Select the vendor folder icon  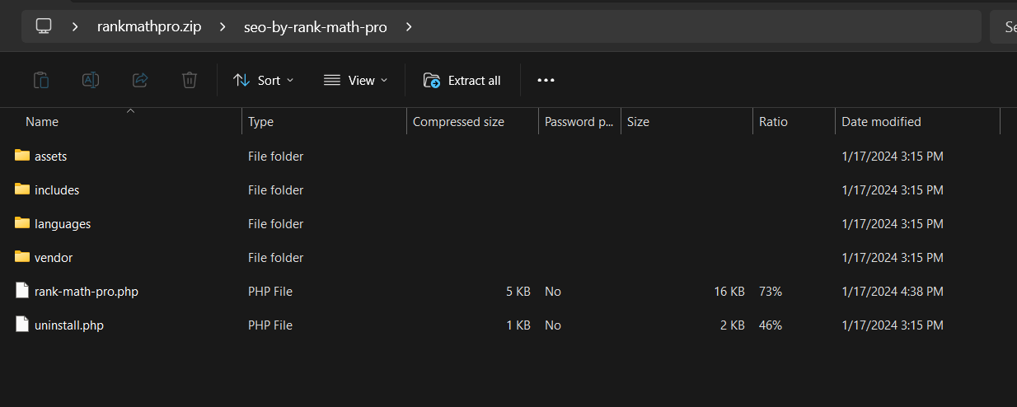click(x=22, y=257)
